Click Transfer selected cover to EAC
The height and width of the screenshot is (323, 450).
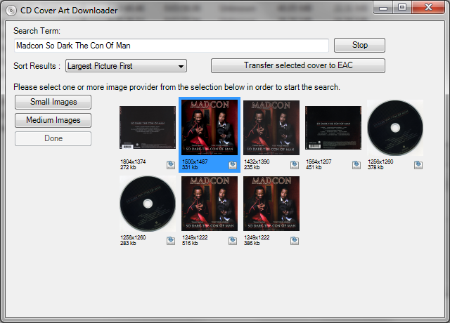[x=298, y=65]
